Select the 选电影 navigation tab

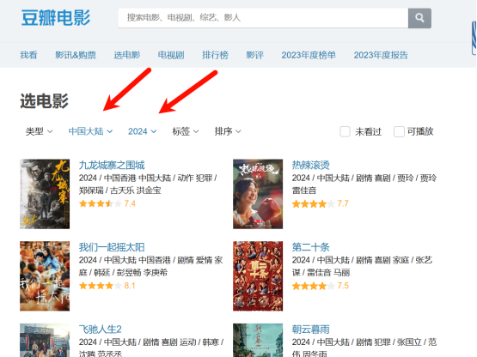(127, 55)
